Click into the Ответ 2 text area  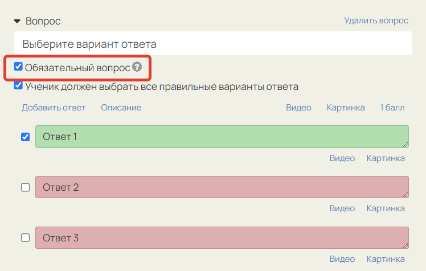pos(222,187)
